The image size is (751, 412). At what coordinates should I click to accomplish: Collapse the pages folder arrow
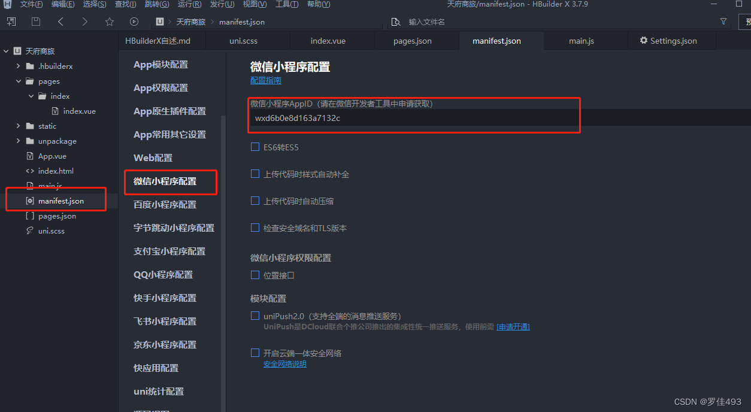pos(18,81)
